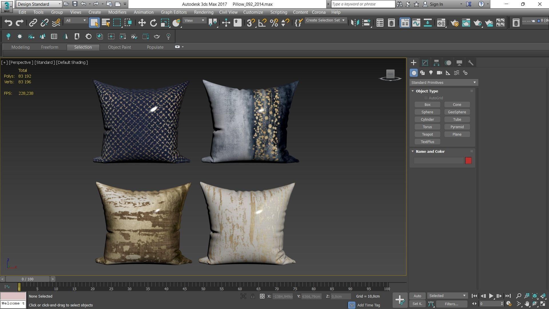This screenshot has width=549, height=309.
Task: Toggle Set Key mode
Action: tap(417, 304)
